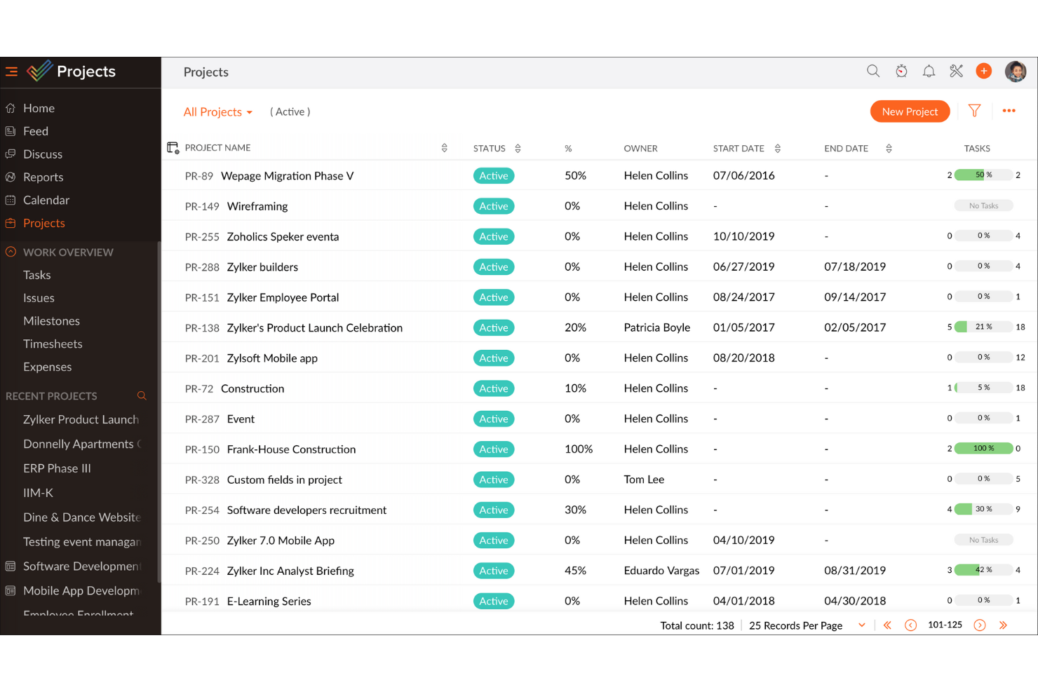Click the Active status badge for Wireframing
This screenshot has width=1038, height=692.
pos(494,206)
